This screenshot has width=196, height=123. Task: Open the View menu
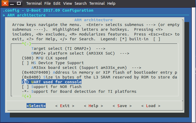tap(67, 3)
